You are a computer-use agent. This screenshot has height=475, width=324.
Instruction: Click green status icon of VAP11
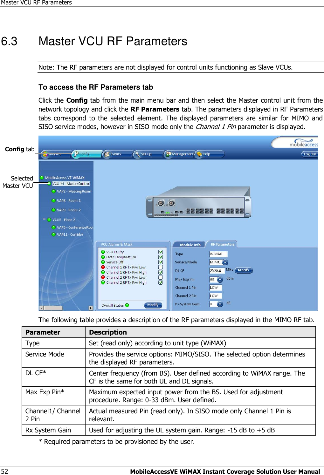(53, 234)
